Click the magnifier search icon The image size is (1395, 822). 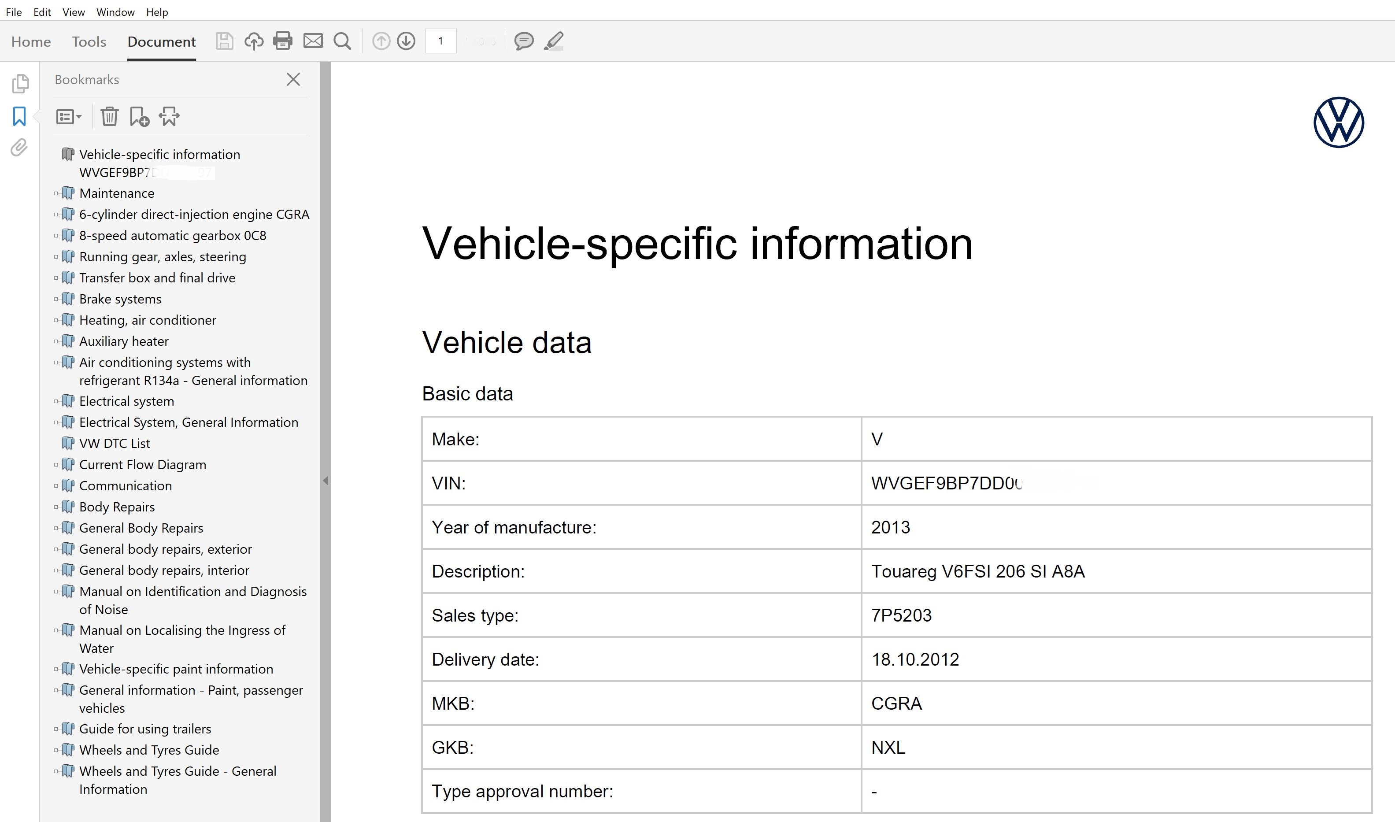click(x=342, y=41)
